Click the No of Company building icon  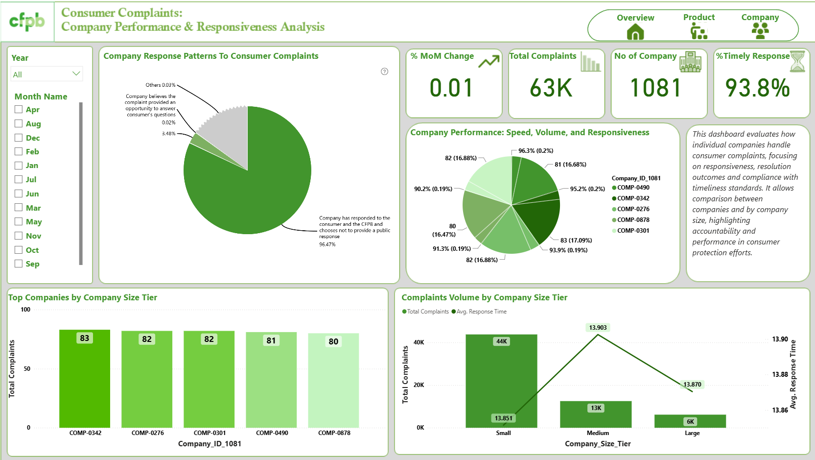[690, 62]
